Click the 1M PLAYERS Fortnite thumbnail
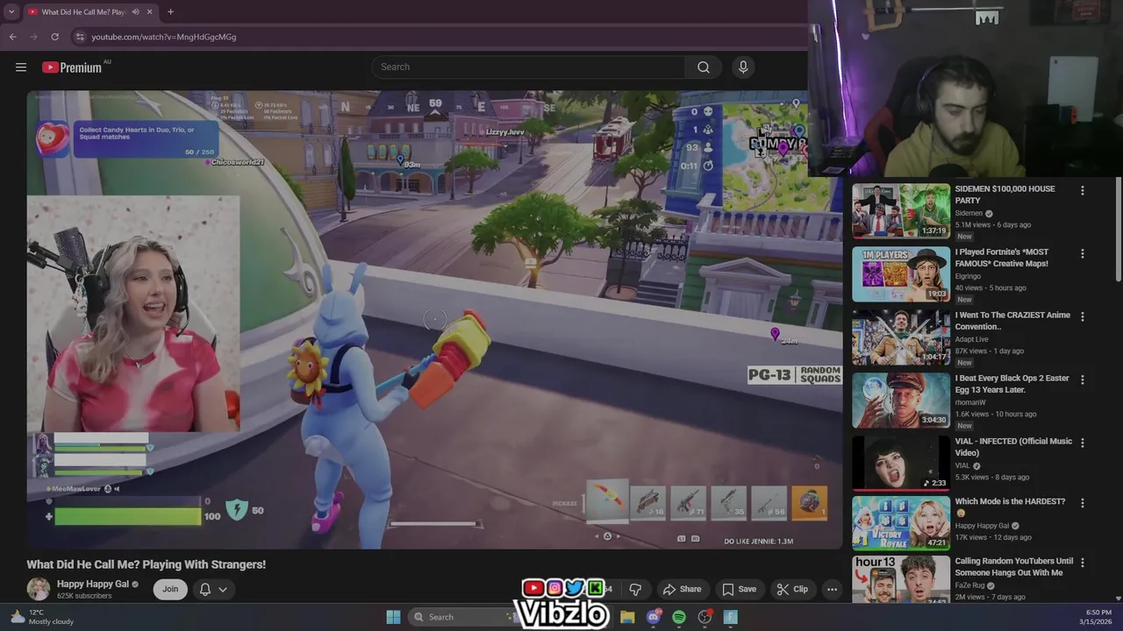Screen dimensions: 1123x631 pos(901,273)
